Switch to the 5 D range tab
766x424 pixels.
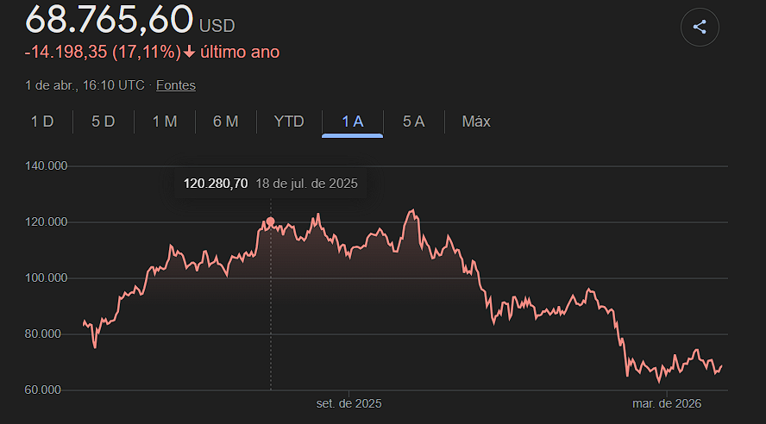pos(104,122)
